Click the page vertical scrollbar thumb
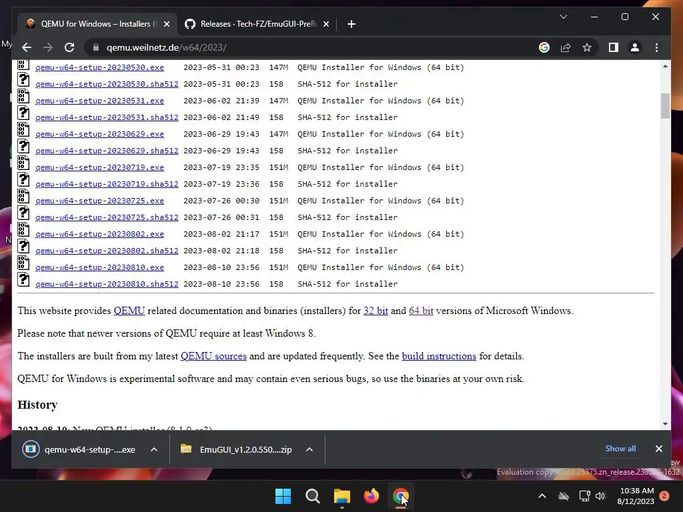Viewport: 683px width, 512px height. pos(665,106)
